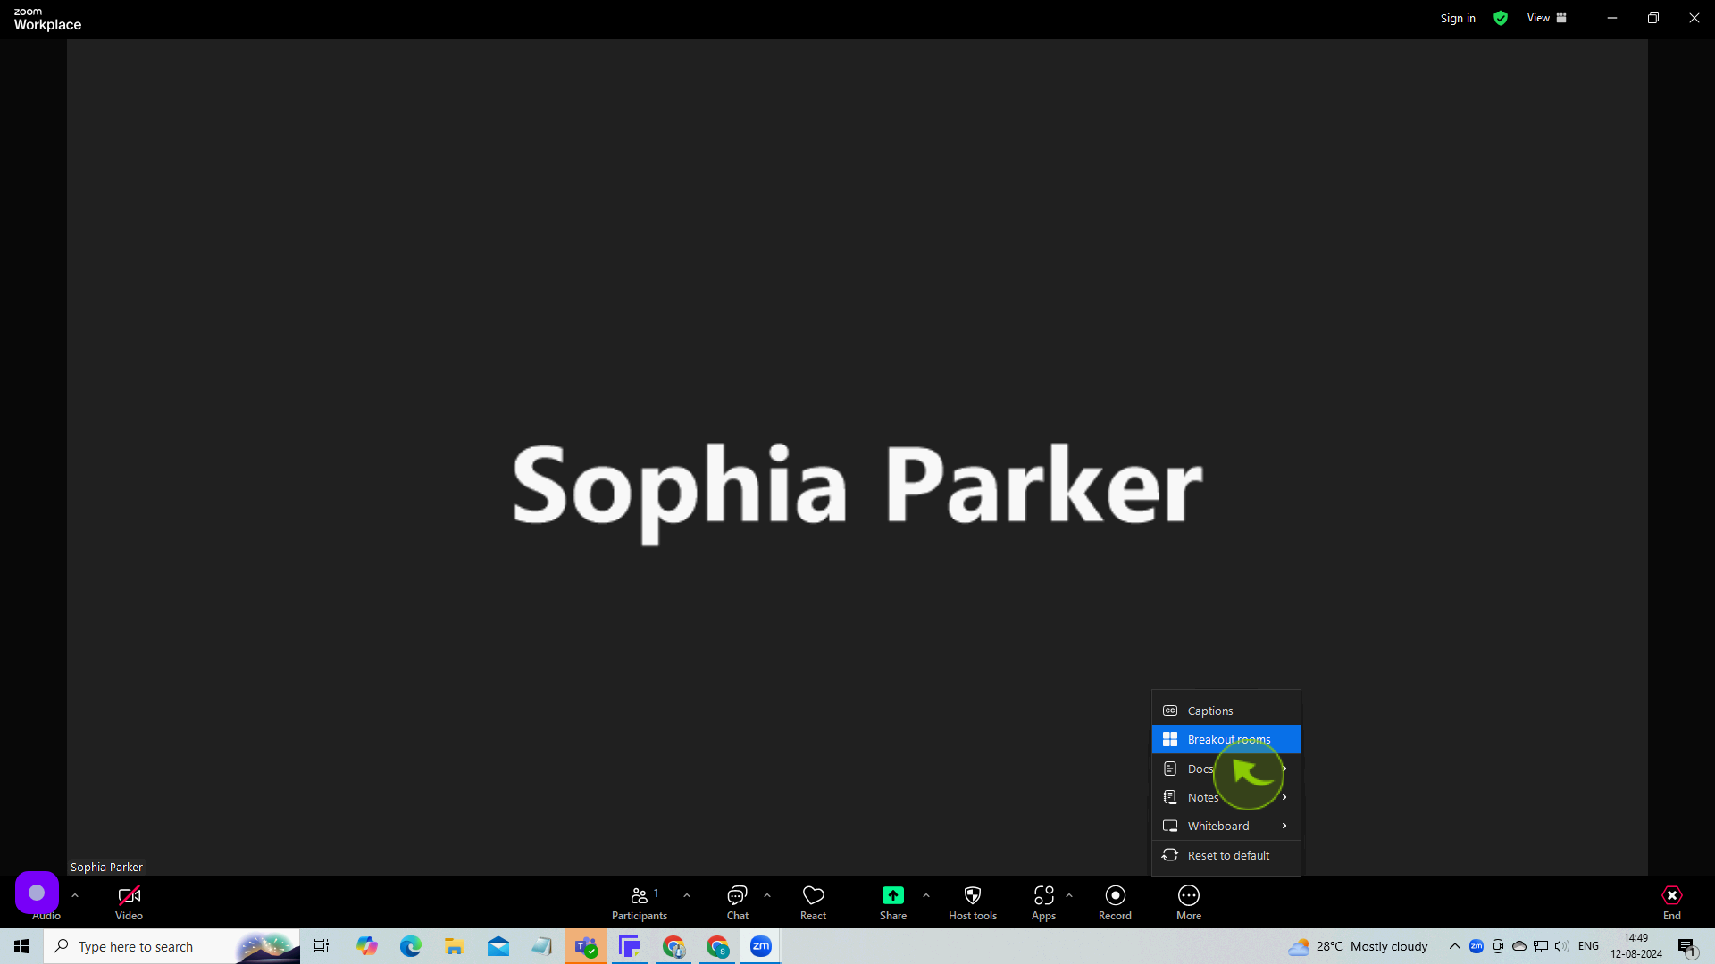Image resolution: width=1715 pixels, height=964 pixels.
Task: Toggle the More options menu
Action: click(x=1189, y=902)
